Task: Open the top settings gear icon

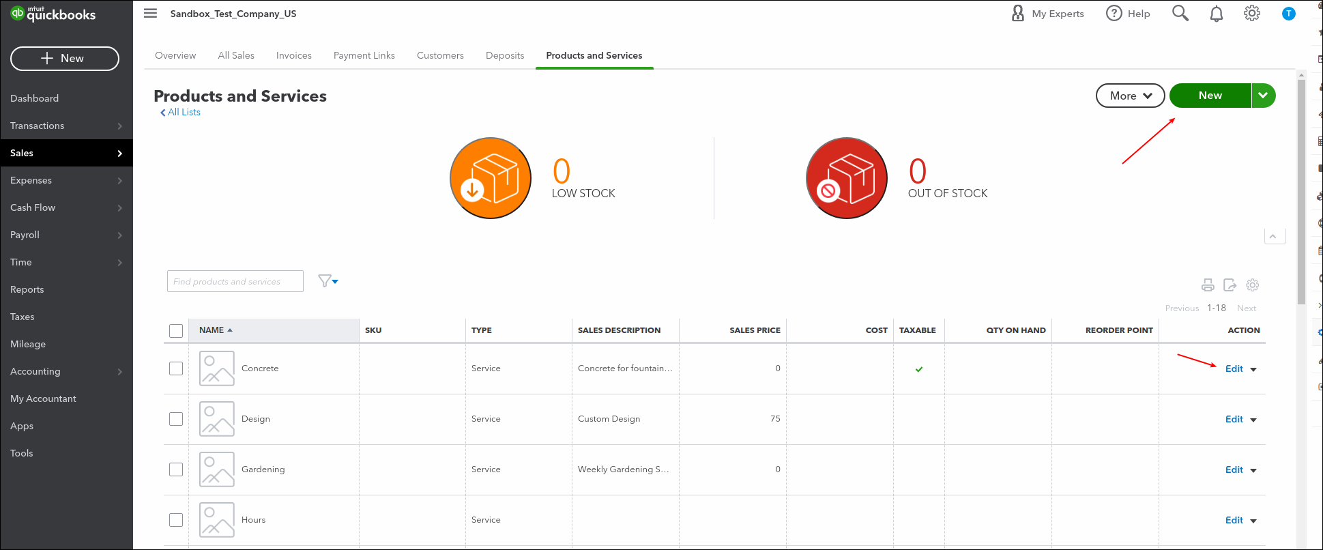Action: [1252, 13]
